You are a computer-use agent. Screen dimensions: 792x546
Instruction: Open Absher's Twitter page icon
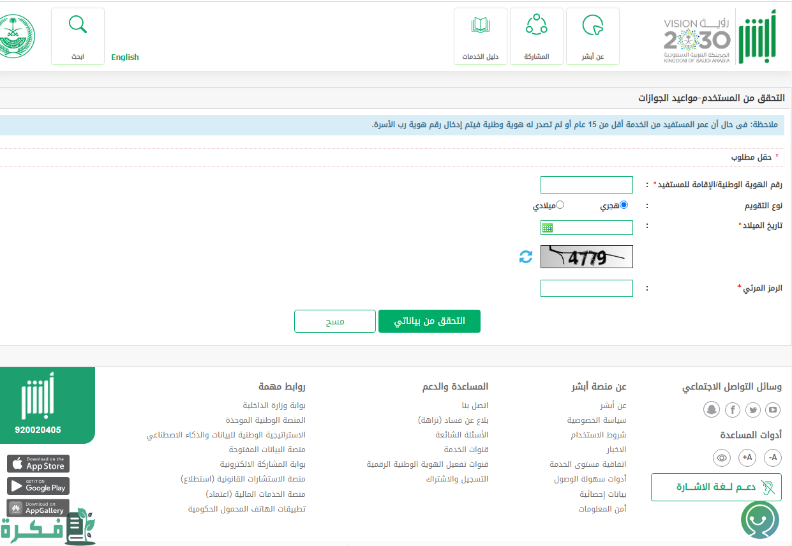(753, 410)
